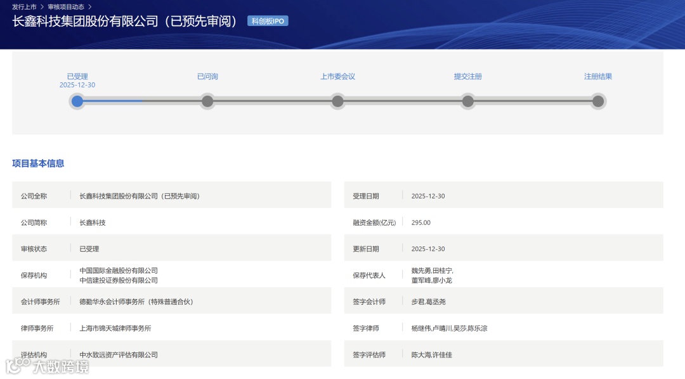This screenshot has height=379, width=685.
Task: Select the 提交注册 stage label
Action: tap(468, 77)
